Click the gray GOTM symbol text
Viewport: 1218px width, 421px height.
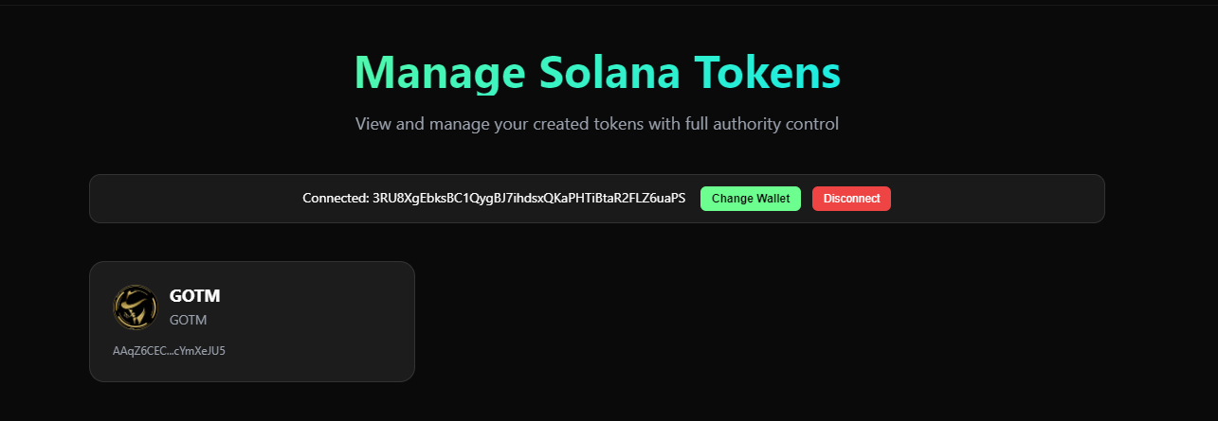click(x=188, y=320)
